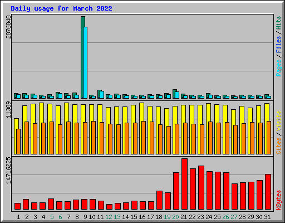Click the x-axis day label 3
This screenshot has width=285, height=223.
(35, 217)
